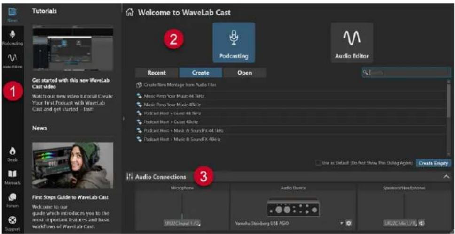Switch to the Recent tab

tap(157, 73)
